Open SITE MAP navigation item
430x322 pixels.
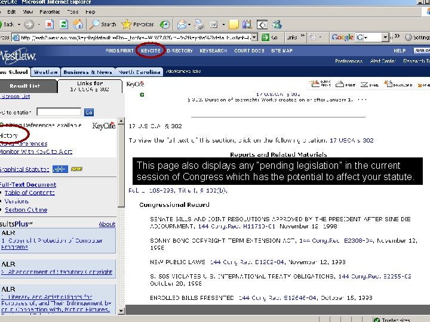tap(282, 51)
